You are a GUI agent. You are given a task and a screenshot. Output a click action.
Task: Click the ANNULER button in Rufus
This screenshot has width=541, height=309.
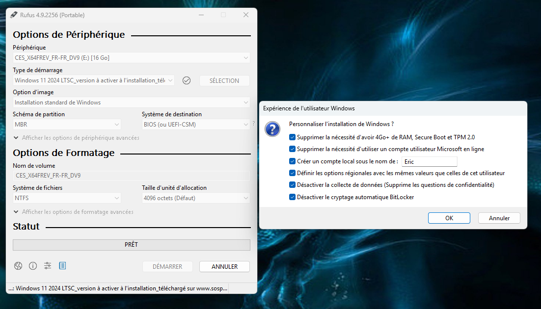coord(225,267)
